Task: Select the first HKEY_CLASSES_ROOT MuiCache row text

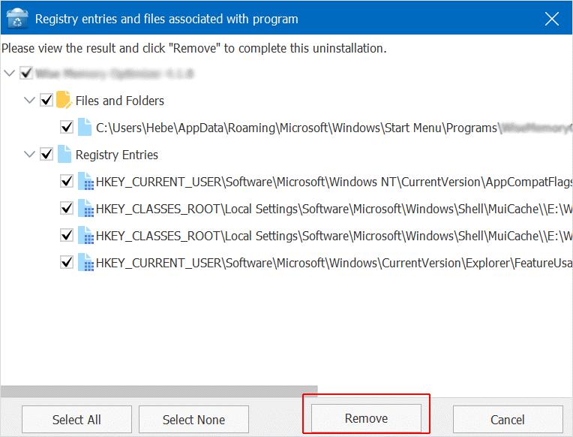Action: (334, 209)
